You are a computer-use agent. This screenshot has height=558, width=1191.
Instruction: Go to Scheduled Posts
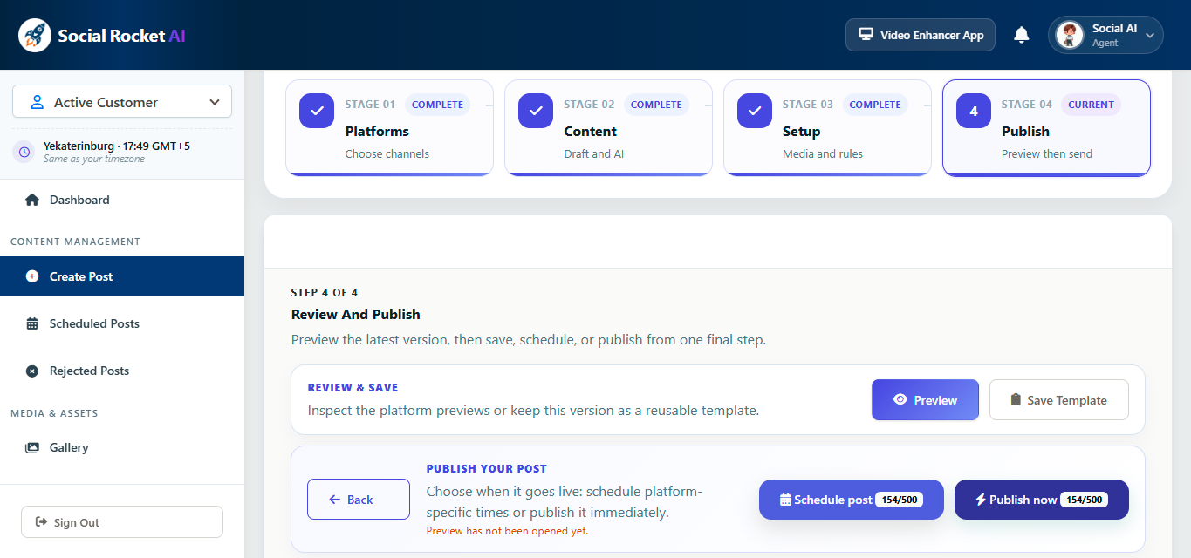[122, 323]
